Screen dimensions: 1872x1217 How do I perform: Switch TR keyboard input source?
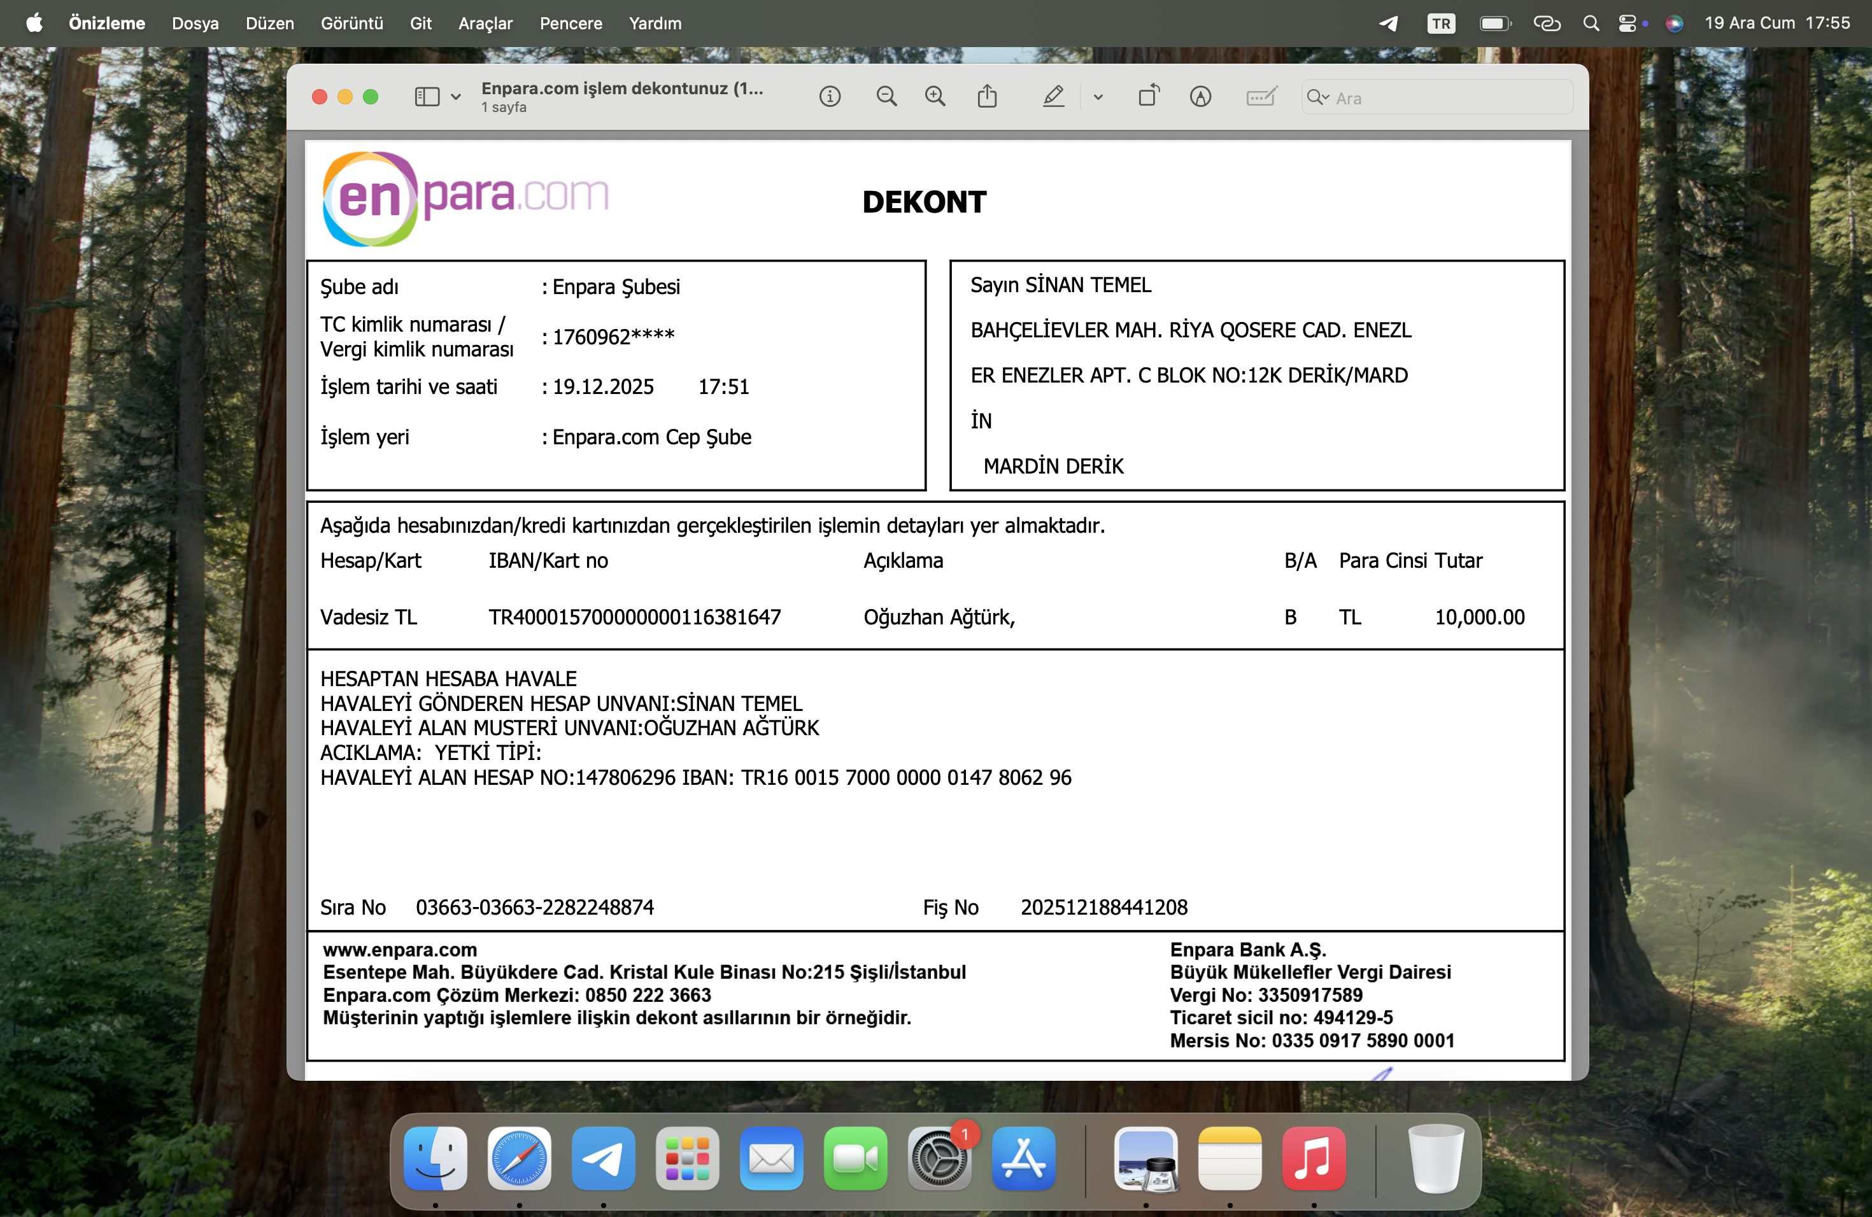[x=1441, y=24]
